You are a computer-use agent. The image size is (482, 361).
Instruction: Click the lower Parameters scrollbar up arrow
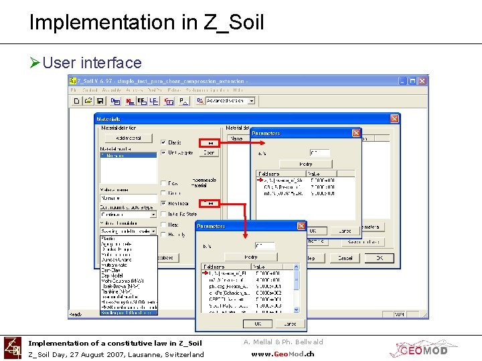point(297,267)
